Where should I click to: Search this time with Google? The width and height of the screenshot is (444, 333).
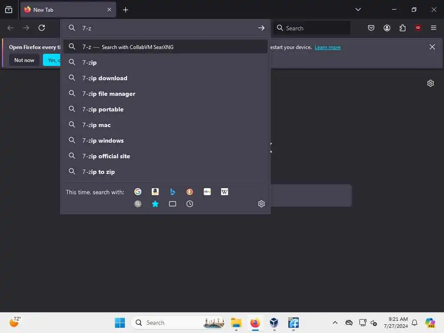(x=138, y=192)
